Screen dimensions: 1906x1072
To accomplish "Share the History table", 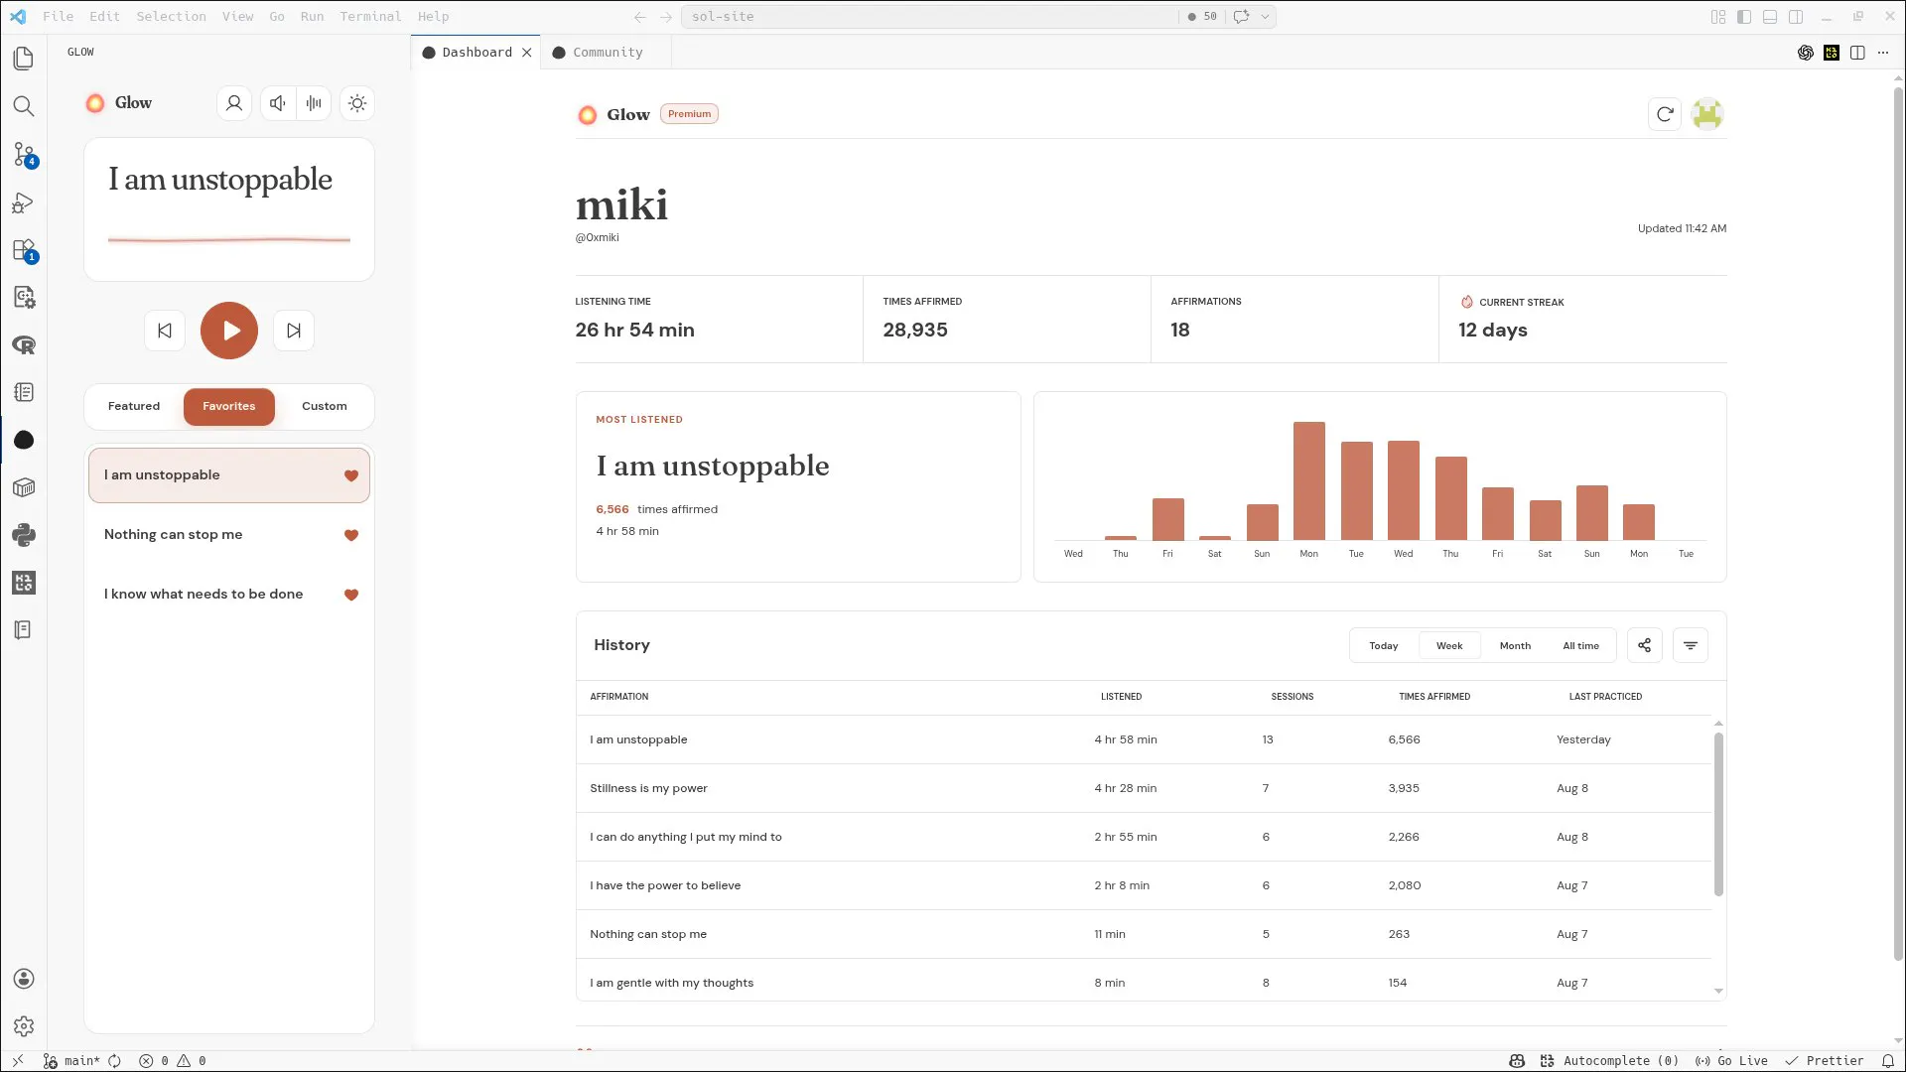I will [x=1645, y=645].
